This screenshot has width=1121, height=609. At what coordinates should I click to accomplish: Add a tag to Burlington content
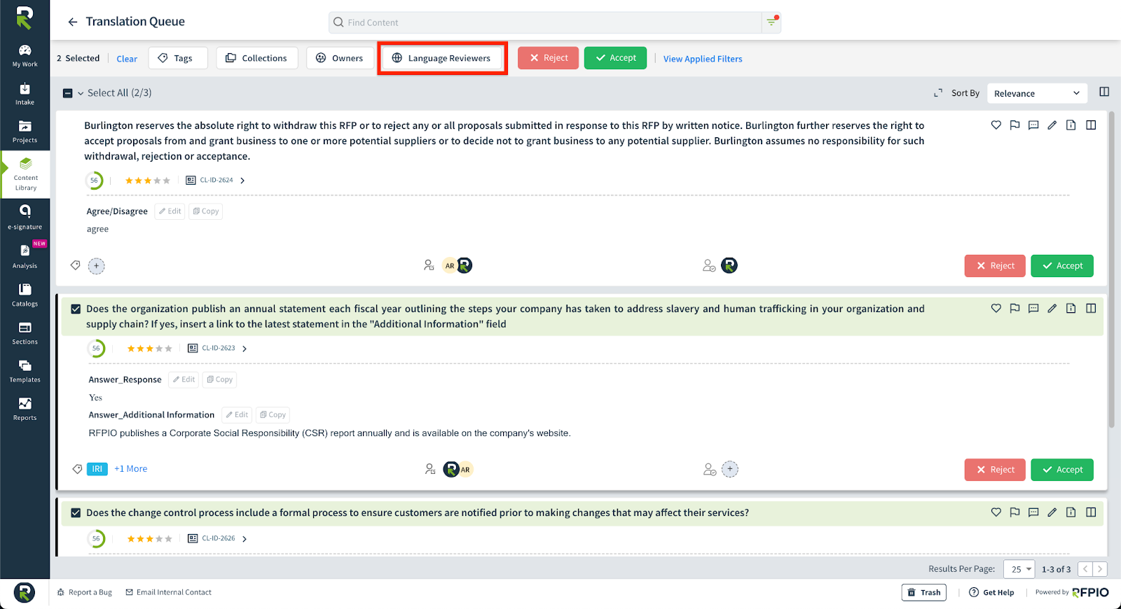tap(97, 266)
